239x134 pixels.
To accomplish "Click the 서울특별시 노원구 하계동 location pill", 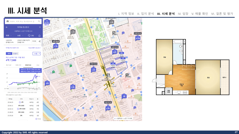I will [123, 118].
